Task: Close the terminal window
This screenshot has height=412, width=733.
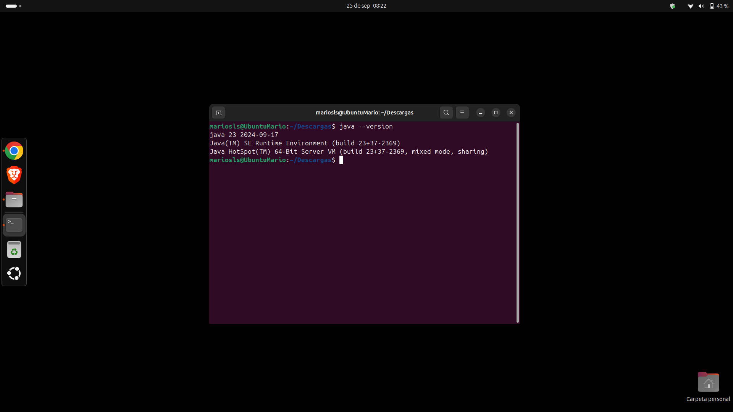Action: 511,113
